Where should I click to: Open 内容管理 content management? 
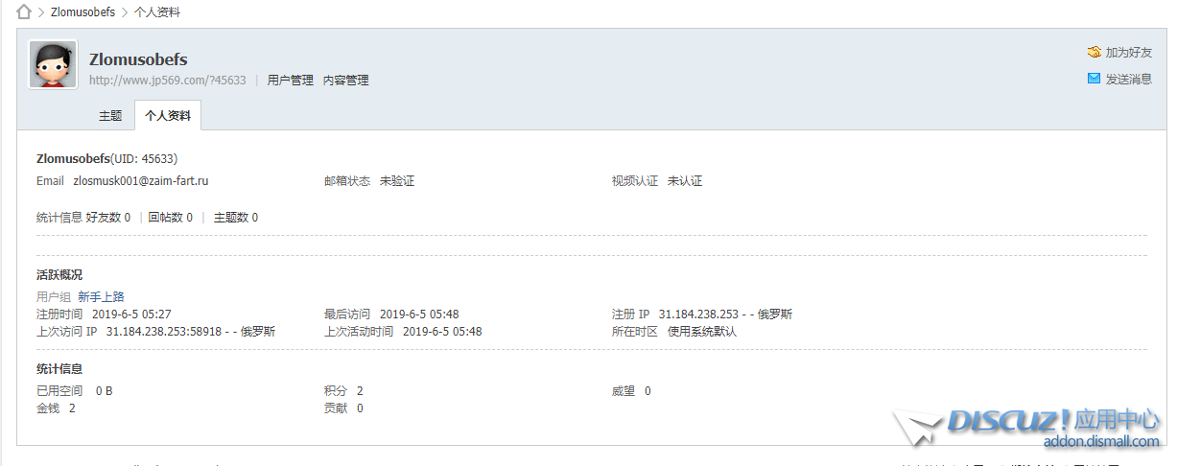tap(345, 81)
